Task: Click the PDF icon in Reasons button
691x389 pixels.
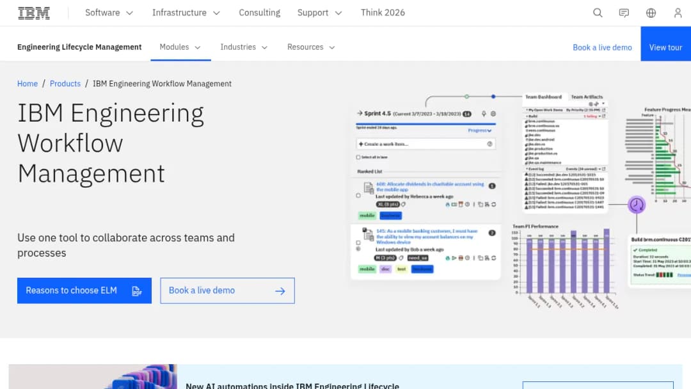Action: 137,290
